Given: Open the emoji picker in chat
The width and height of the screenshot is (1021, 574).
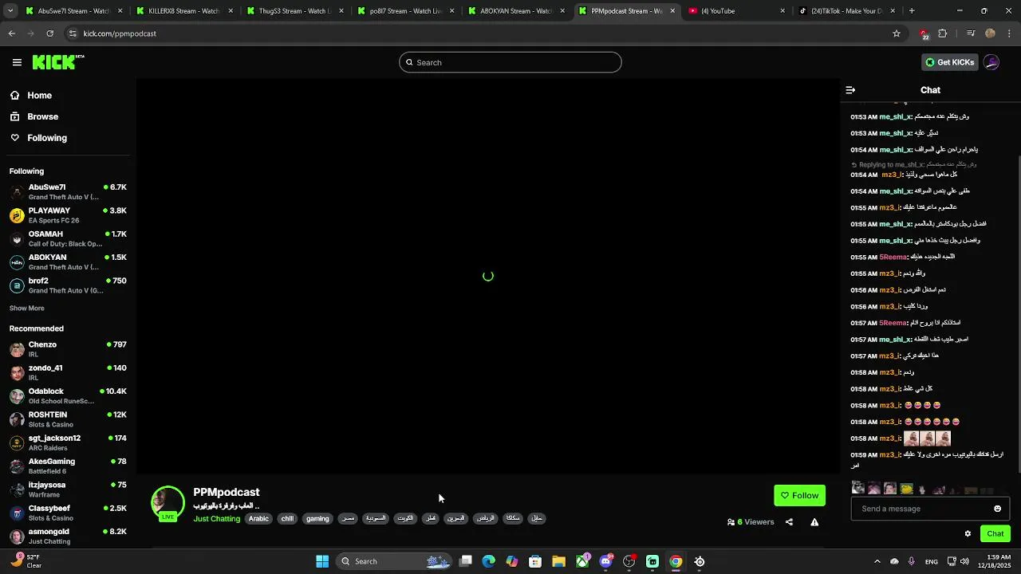Looking at the screenshot, I should [997, 509].
